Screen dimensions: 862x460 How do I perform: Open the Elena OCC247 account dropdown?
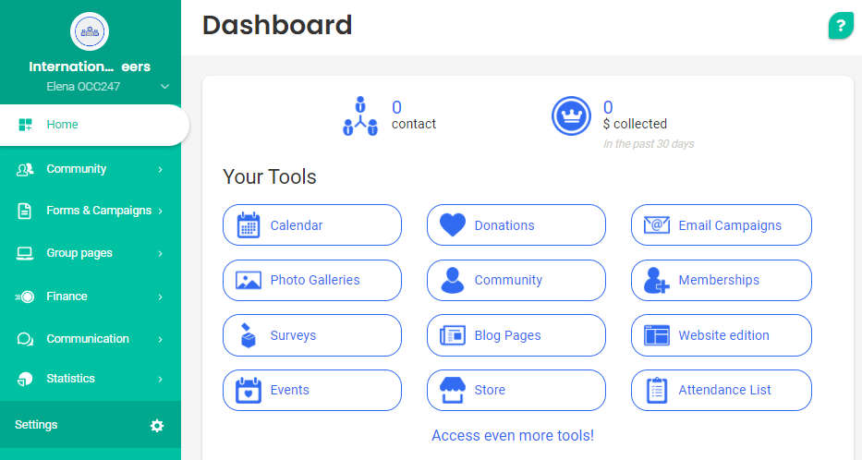pyautogui.click(x=165, y=87)
